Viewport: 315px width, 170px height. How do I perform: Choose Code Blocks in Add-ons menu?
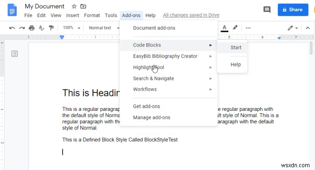coord(169,45)
